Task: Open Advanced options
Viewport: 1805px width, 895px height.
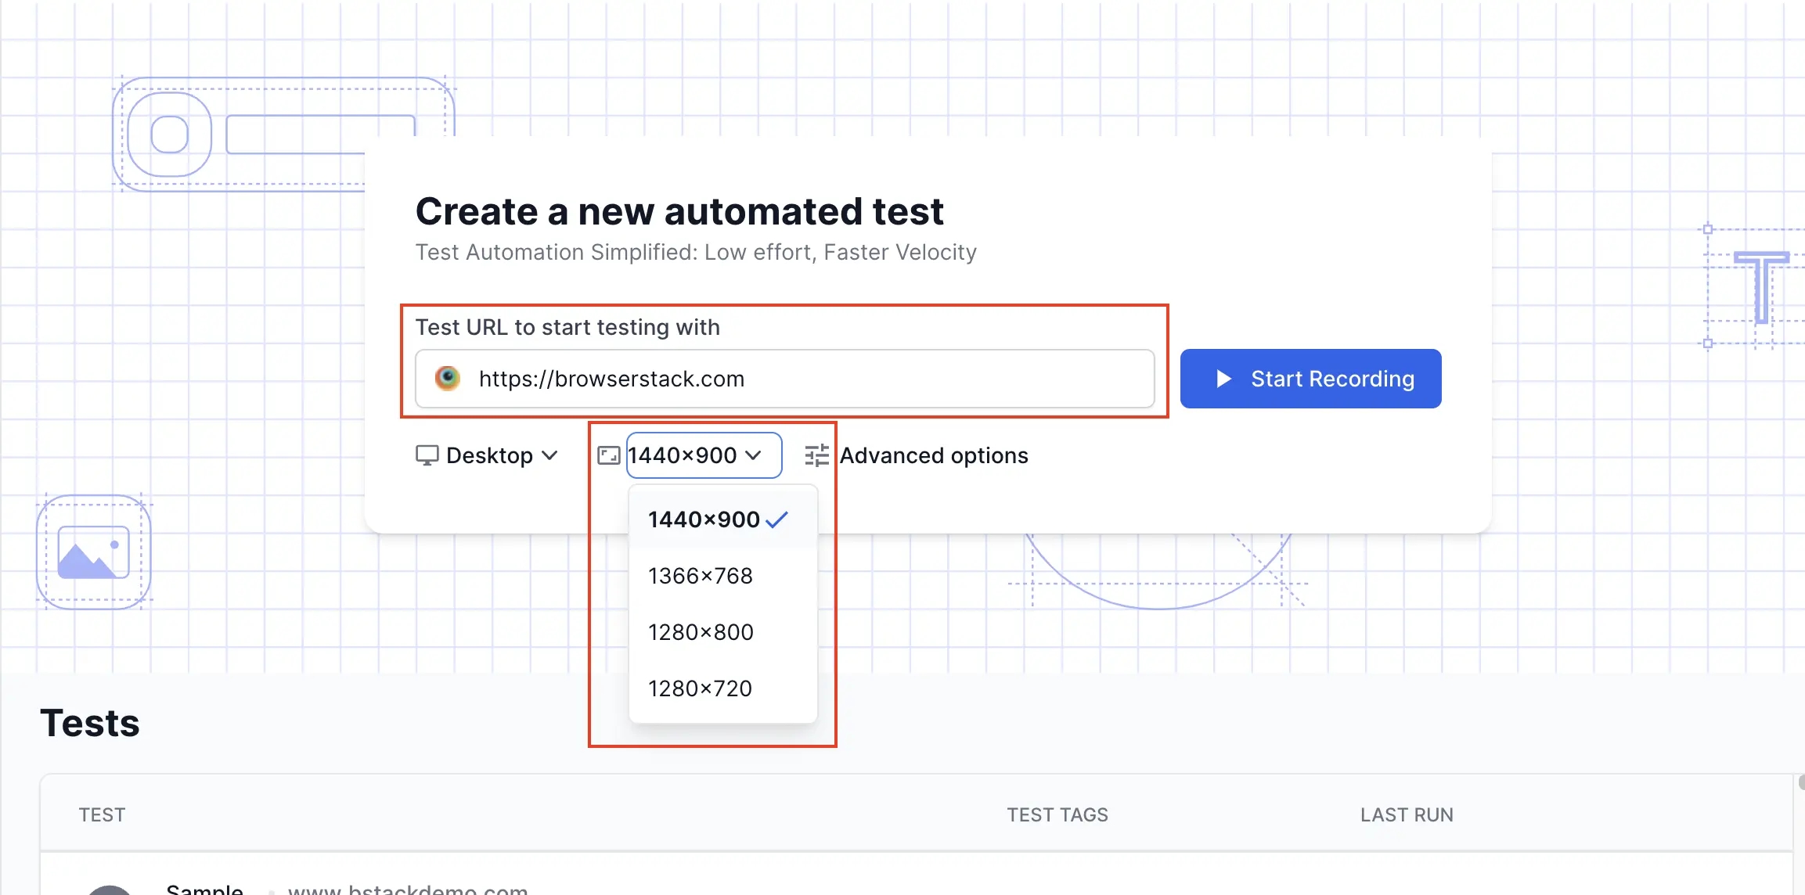Action: click(x=933, y=455)
